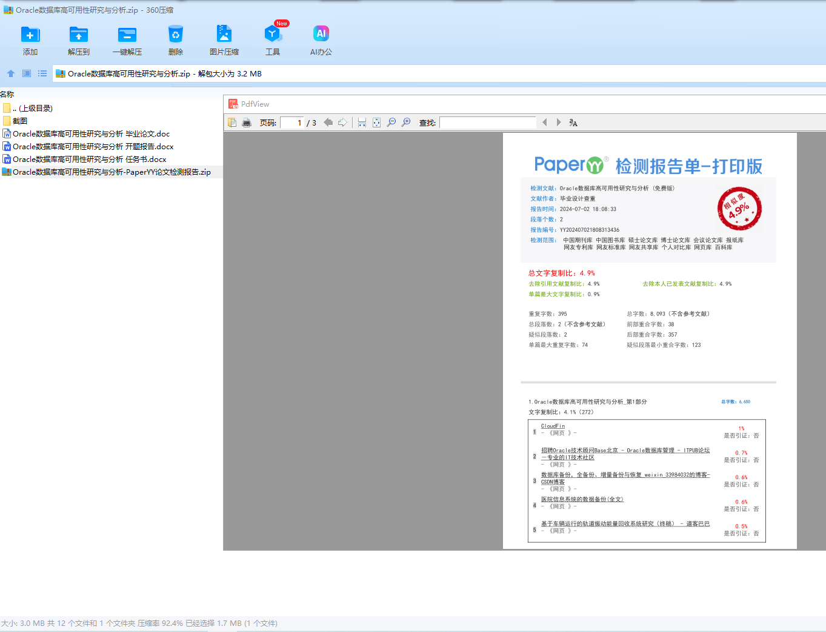Image resolution: width=826 pixels, height=632 pixels.
Task: Switch to the list view
Action: (x=42, y=73)
